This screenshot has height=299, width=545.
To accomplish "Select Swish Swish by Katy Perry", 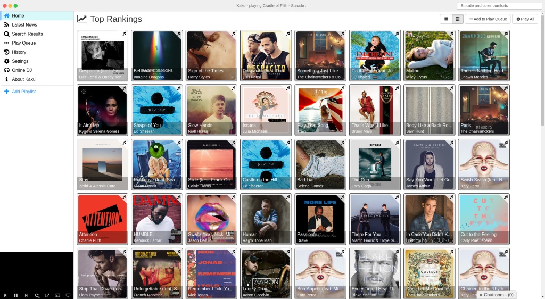I will click(484, 164).
